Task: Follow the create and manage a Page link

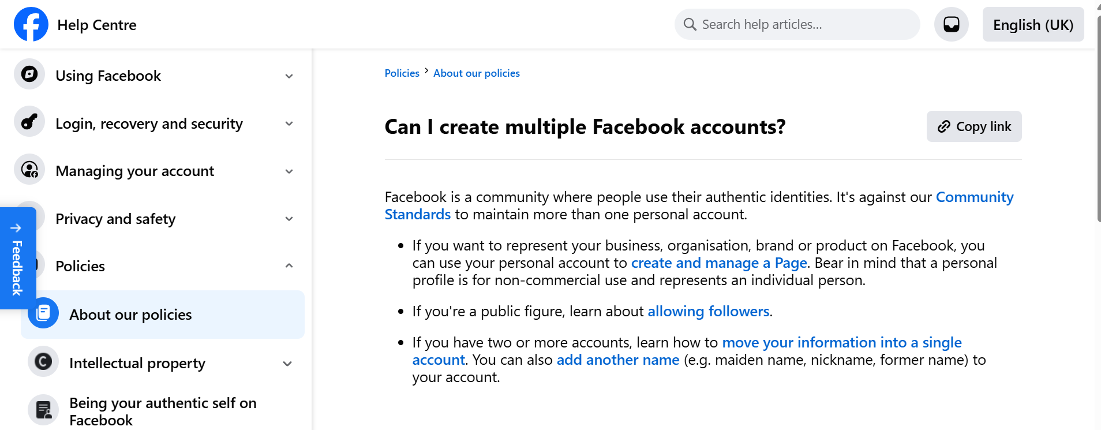Action: pos(718,263)
